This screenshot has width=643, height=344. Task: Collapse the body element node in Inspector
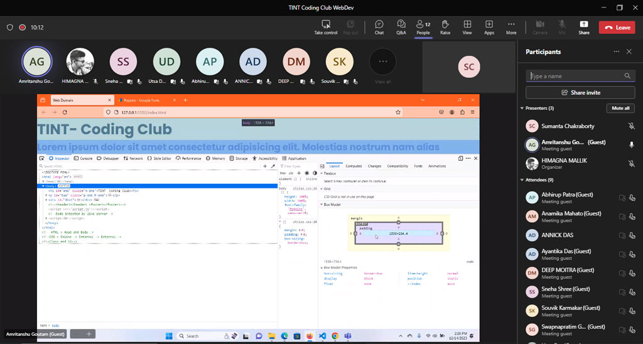coord(43,186)
